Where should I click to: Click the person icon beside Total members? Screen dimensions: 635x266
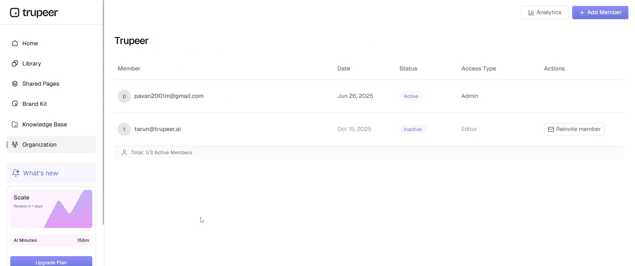[x=124, y=153]
